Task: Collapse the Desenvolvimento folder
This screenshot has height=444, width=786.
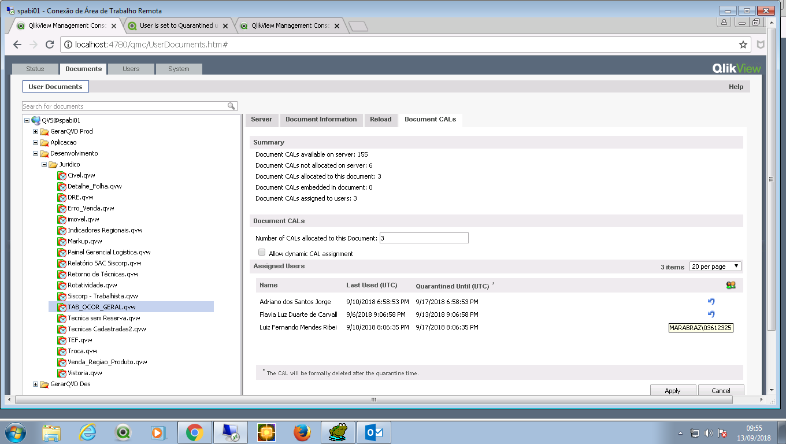Action: pyautogui.click(x=36, y=153)
